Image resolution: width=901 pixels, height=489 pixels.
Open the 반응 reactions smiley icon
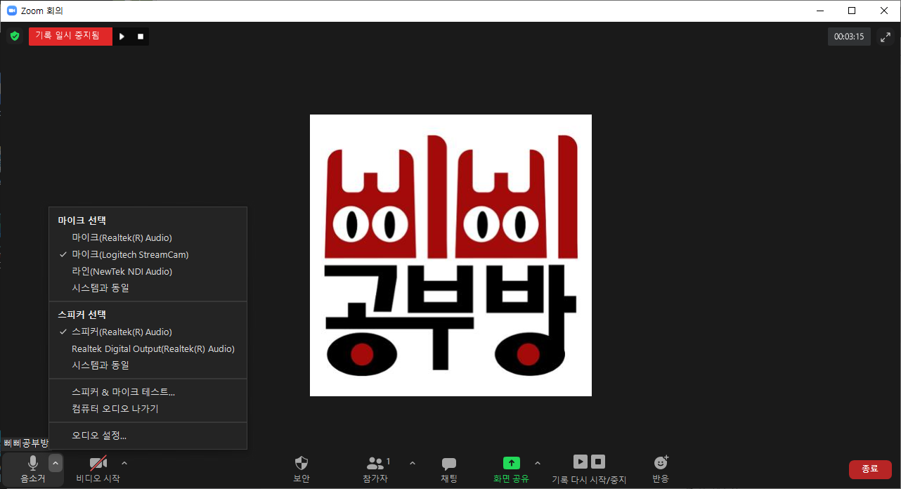(661, 462)
